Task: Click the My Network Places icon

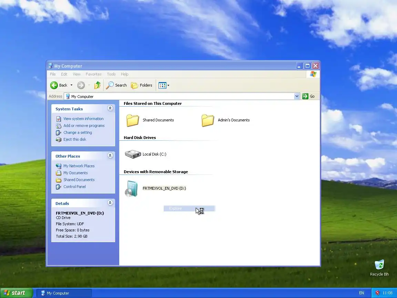Action: tap(59, 166)
